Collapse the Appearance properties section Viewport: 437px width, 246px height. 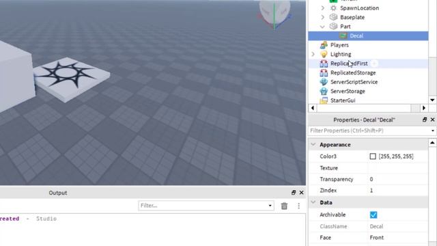tap(313, 144)
